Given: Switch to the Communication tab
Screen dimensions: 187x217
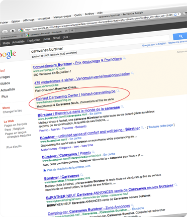Looking at the screenshot, I should point(10,37).
